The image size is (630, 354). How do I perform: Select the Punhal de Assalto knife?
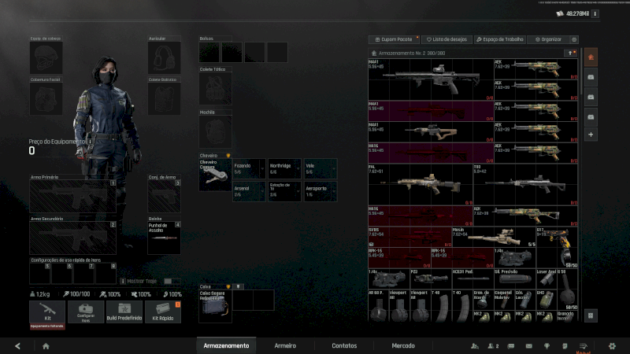[164, 238]
